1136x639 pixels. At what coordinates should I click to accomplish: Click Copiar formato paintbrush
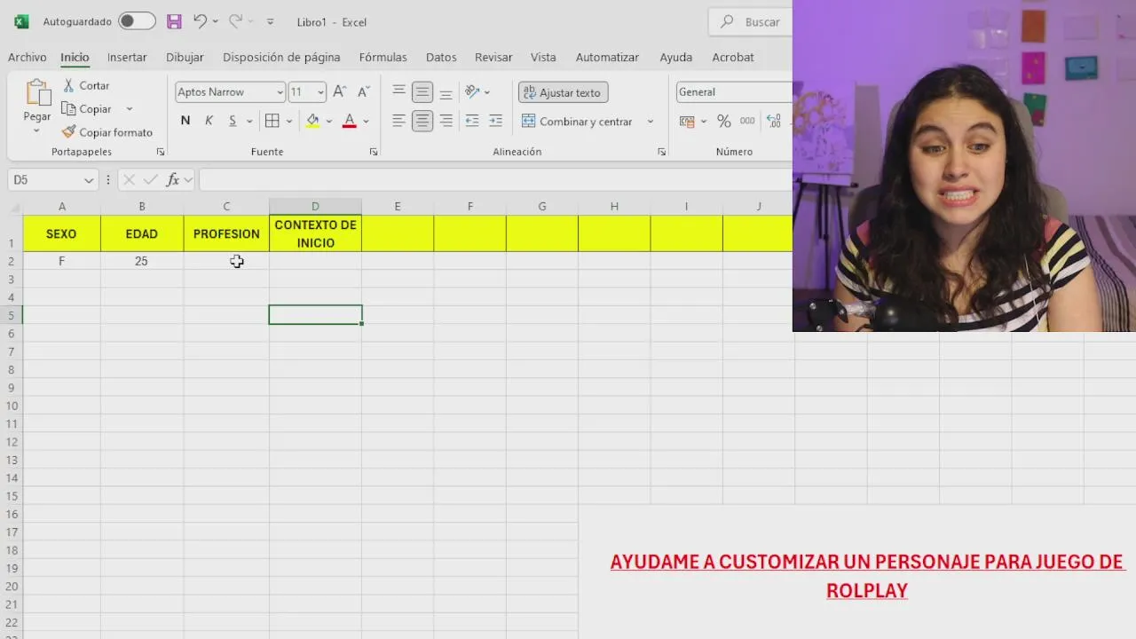click(107, 132)
